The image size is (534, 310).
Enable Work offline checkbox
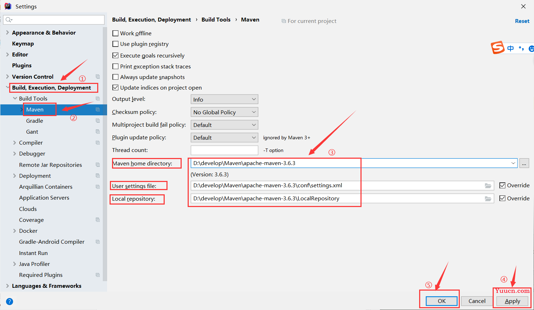(115, 33)
